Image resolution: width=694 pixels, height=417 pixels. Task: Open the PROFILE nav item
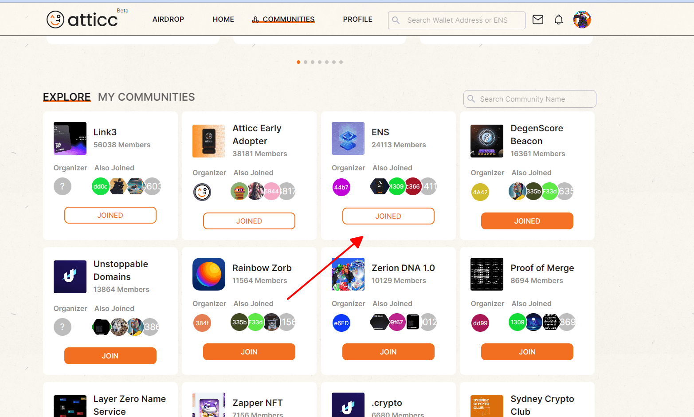click(x=357, y=20)
